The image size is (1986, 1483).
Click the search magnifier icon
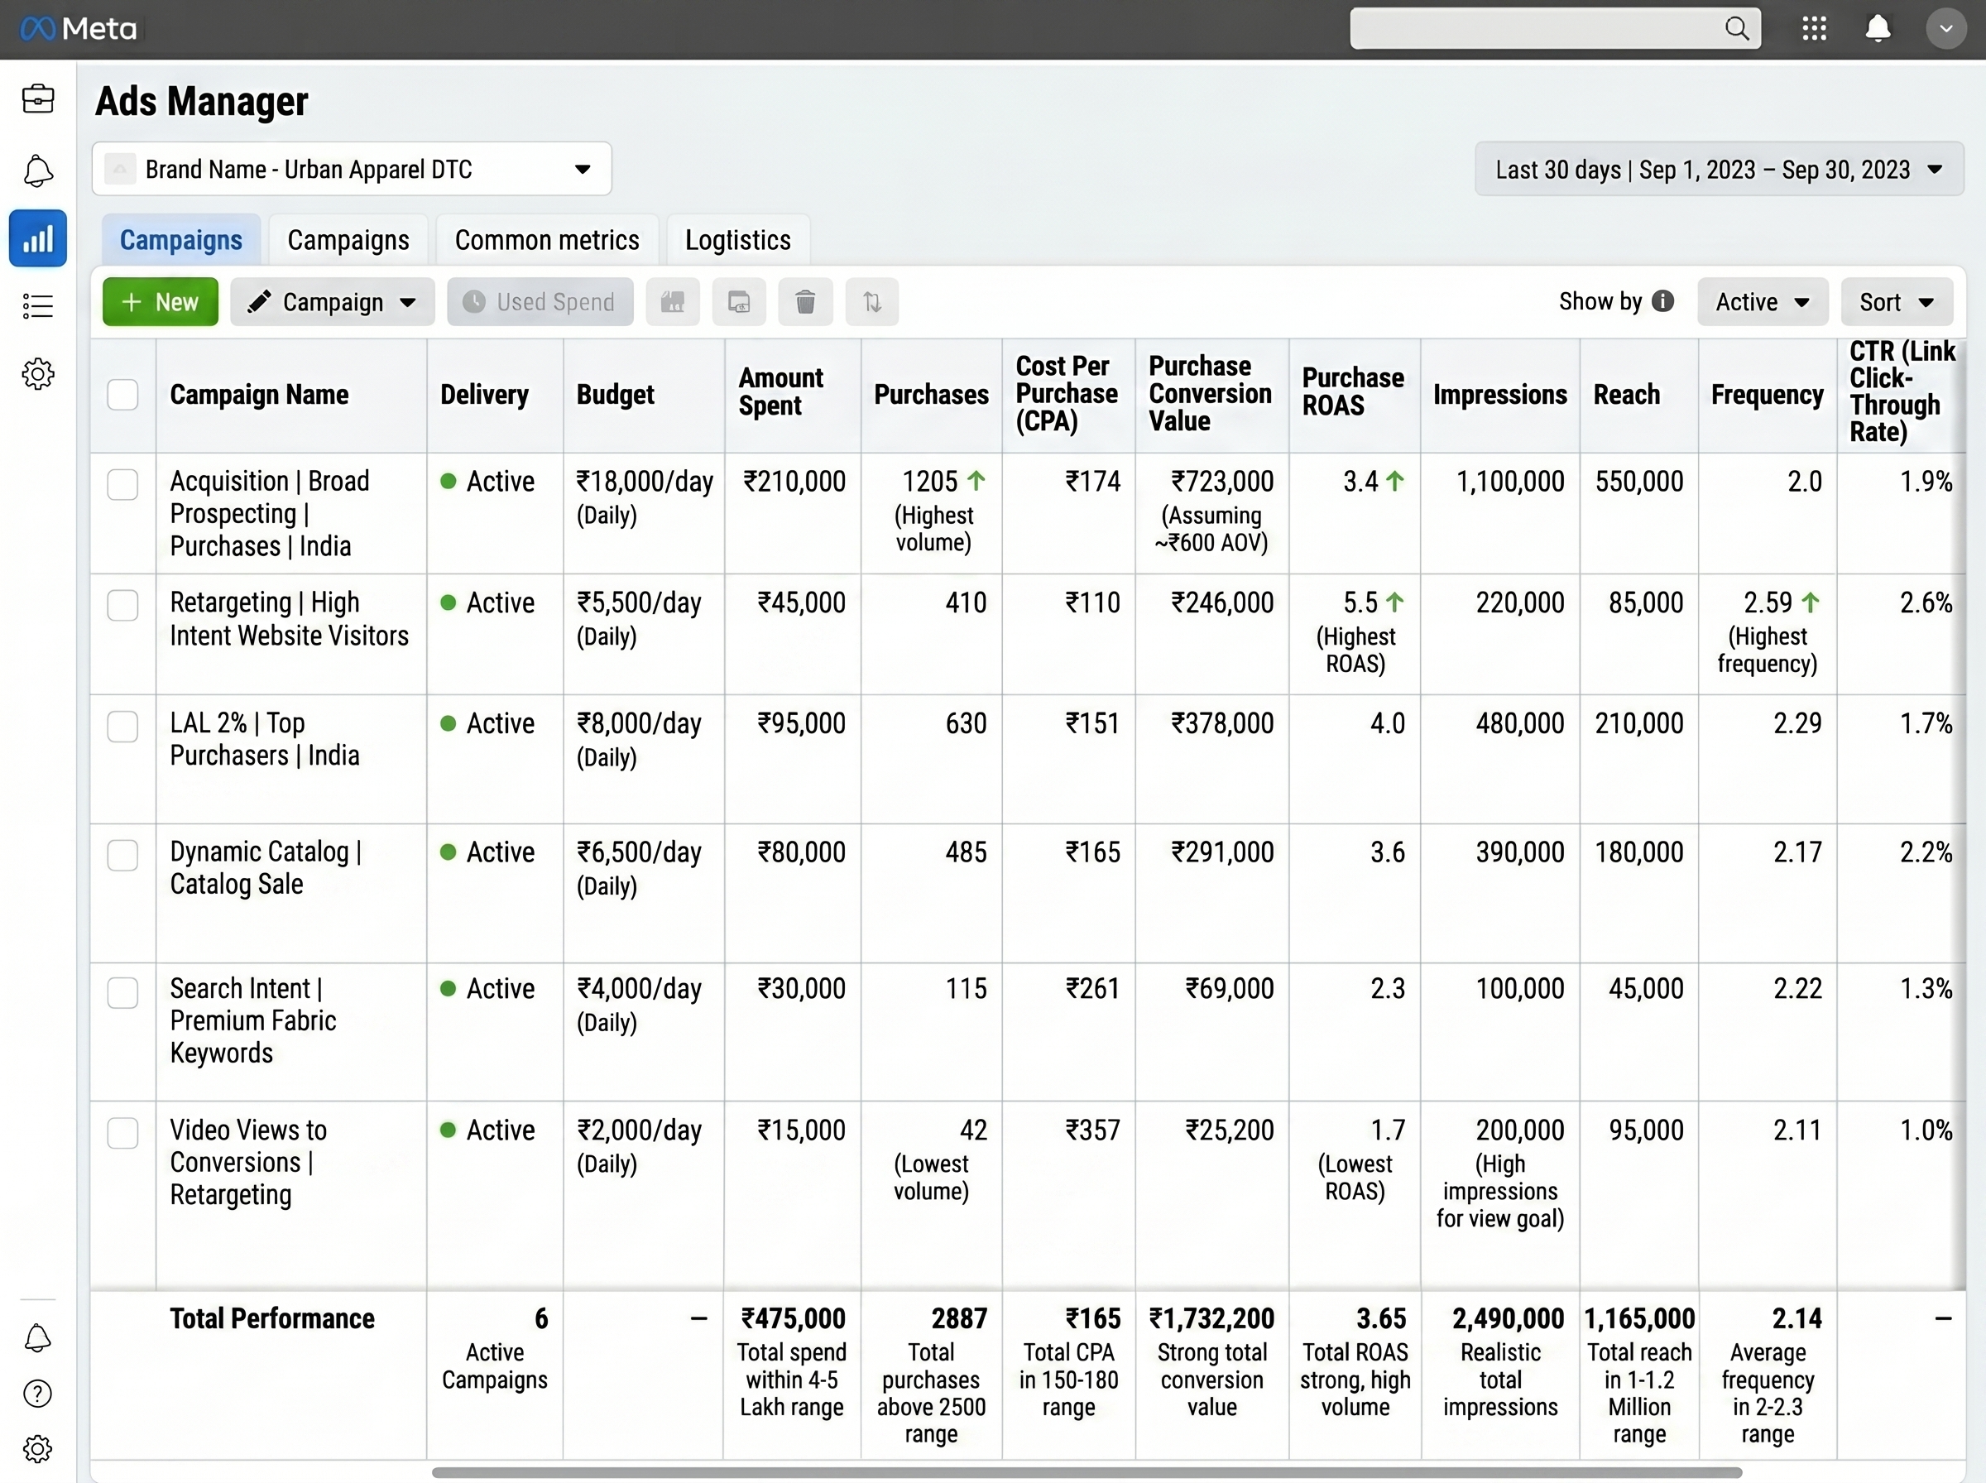point(1738,29)
